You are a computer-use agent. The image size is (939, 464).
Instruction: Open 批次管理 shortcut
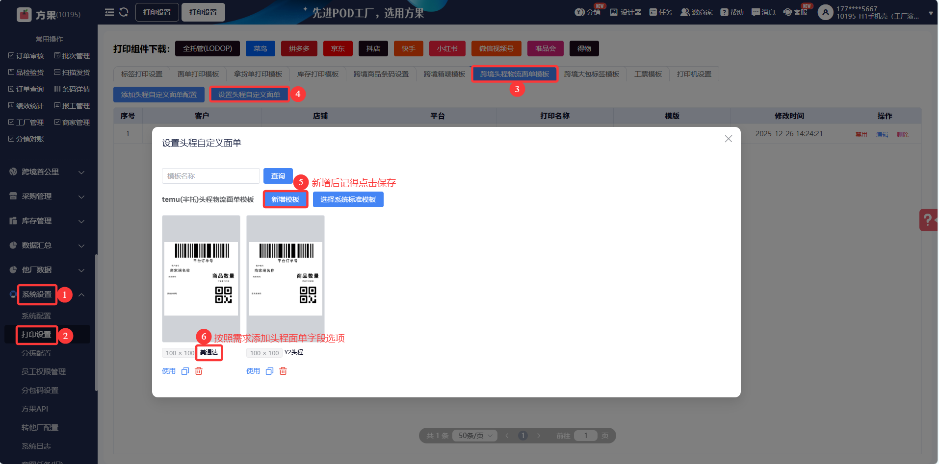[72, 56]
